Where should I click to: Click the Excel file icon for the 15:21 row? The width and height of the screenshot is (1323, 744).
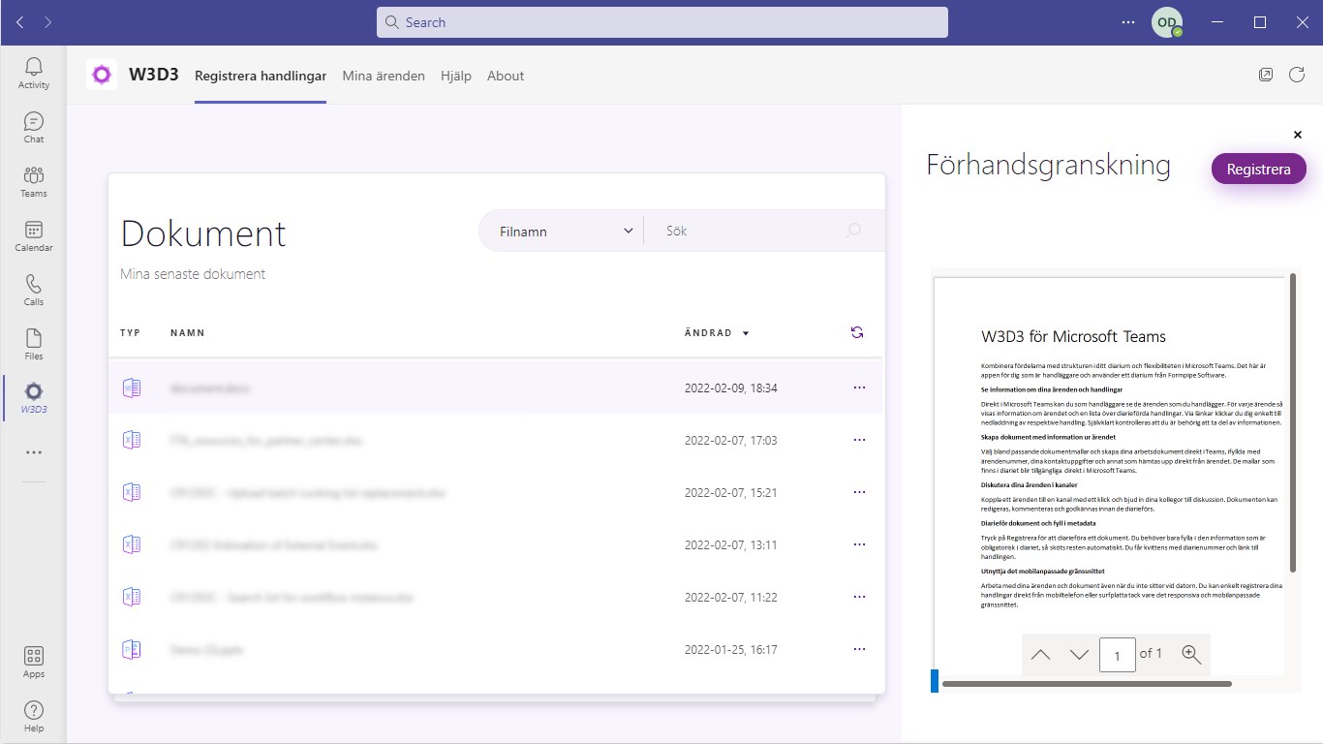coord(131,492)
